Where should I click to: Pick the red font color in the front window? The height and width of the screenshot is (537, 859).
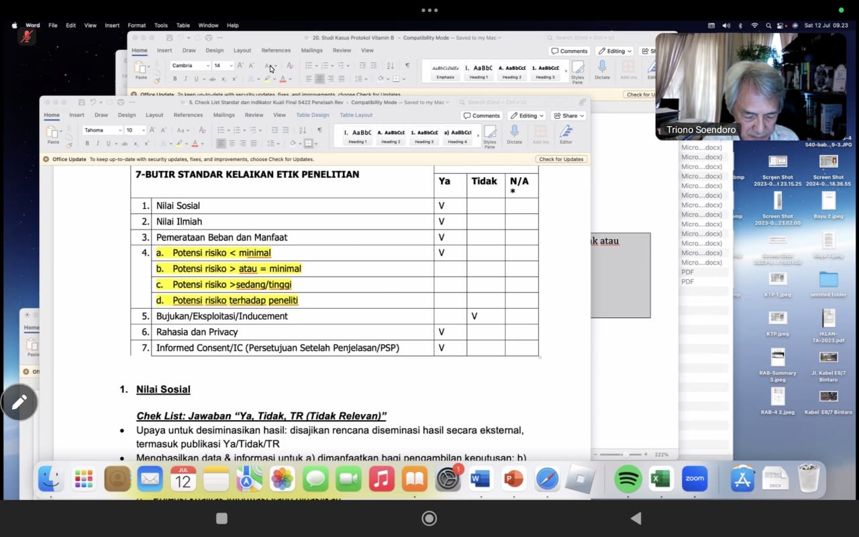[195, 144]
